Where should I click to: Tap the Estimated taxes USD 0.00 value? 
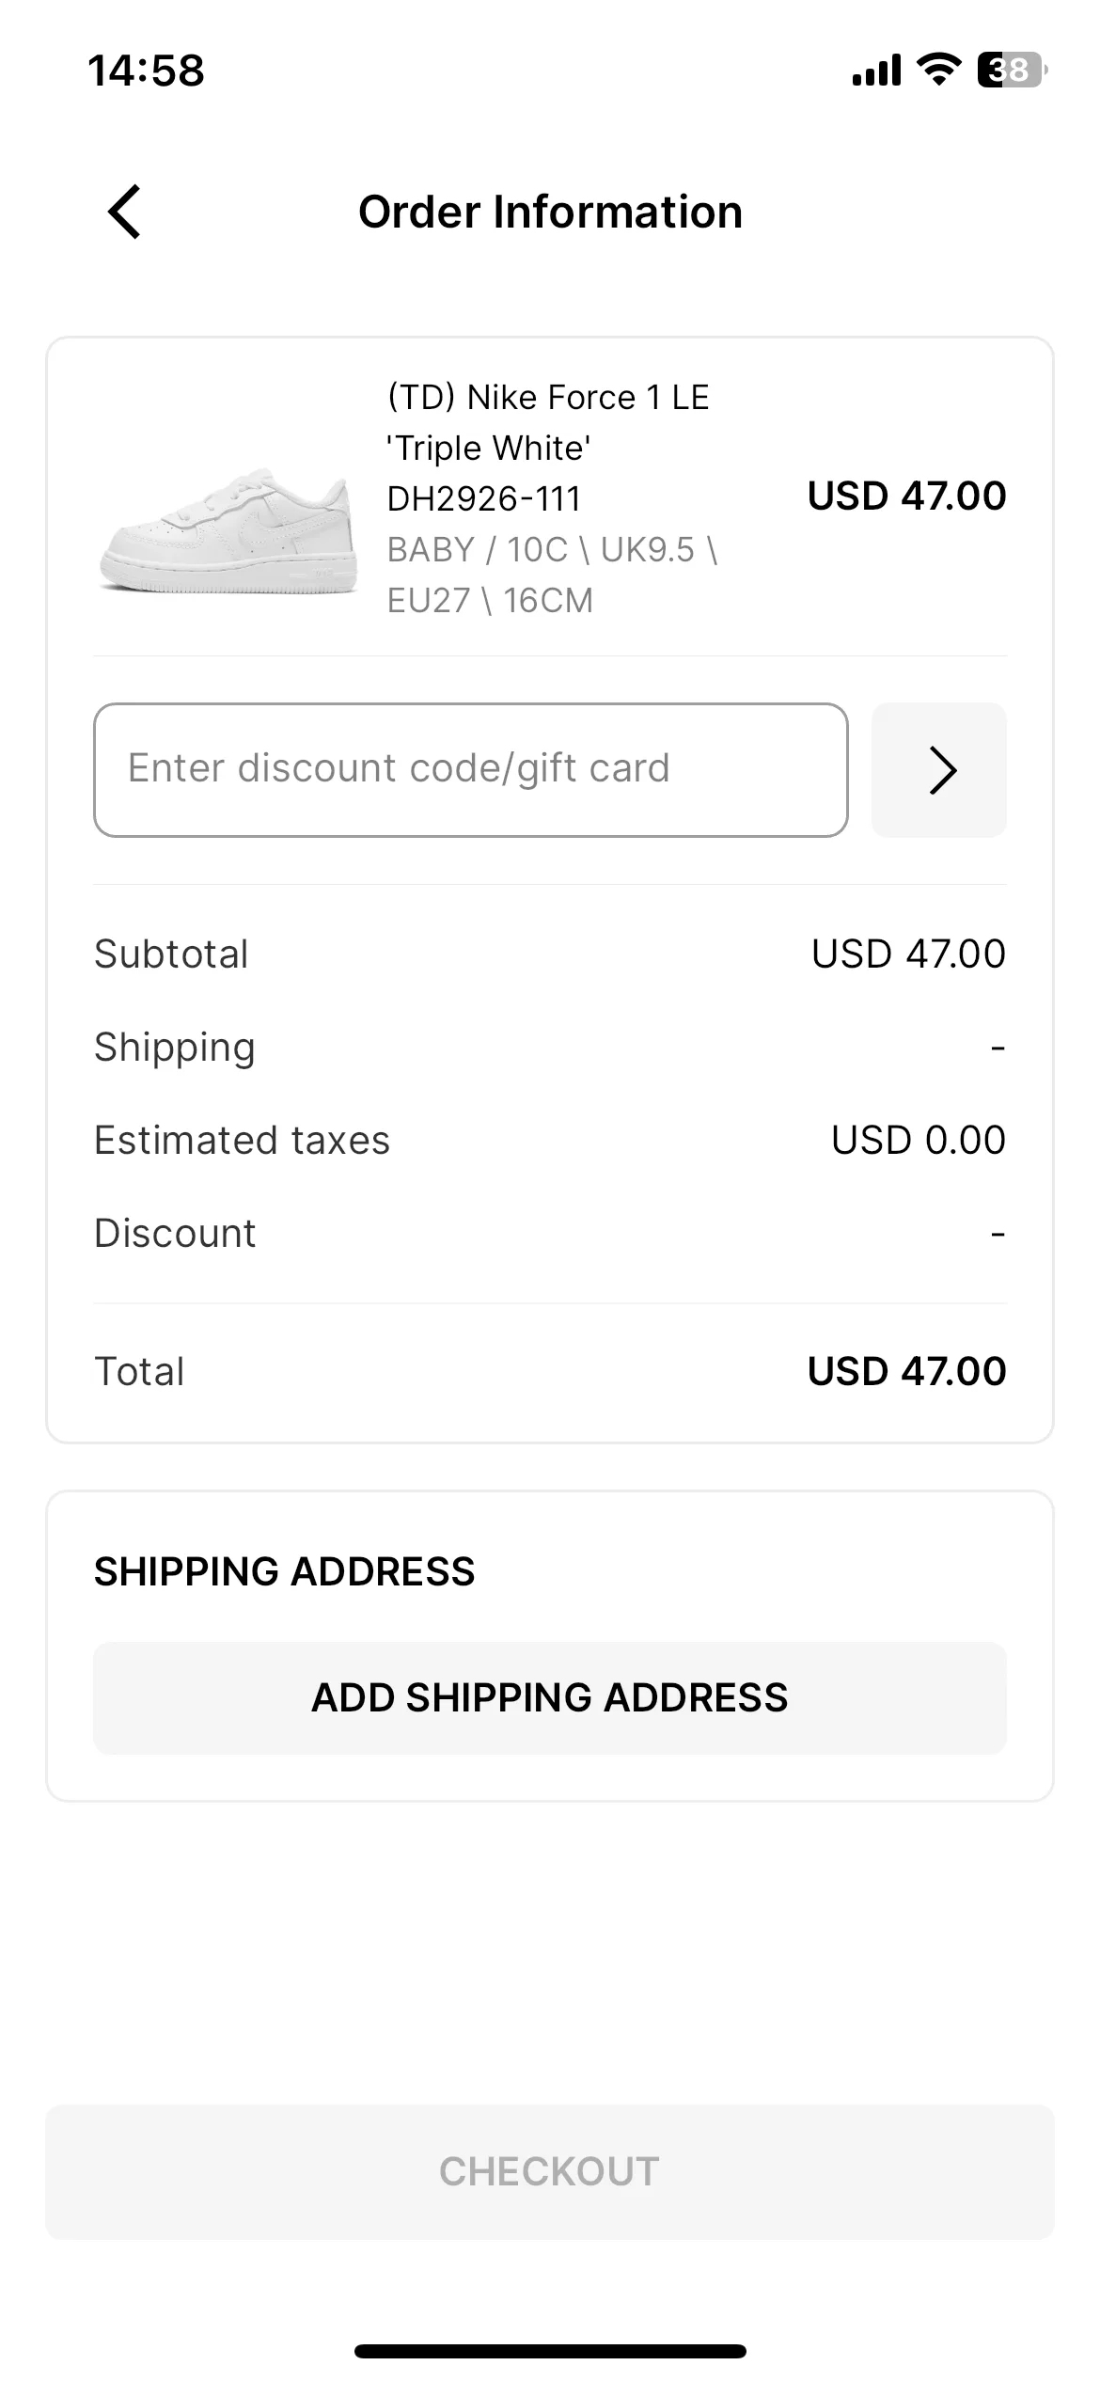pyautogui.click(x=919, y=1140)
